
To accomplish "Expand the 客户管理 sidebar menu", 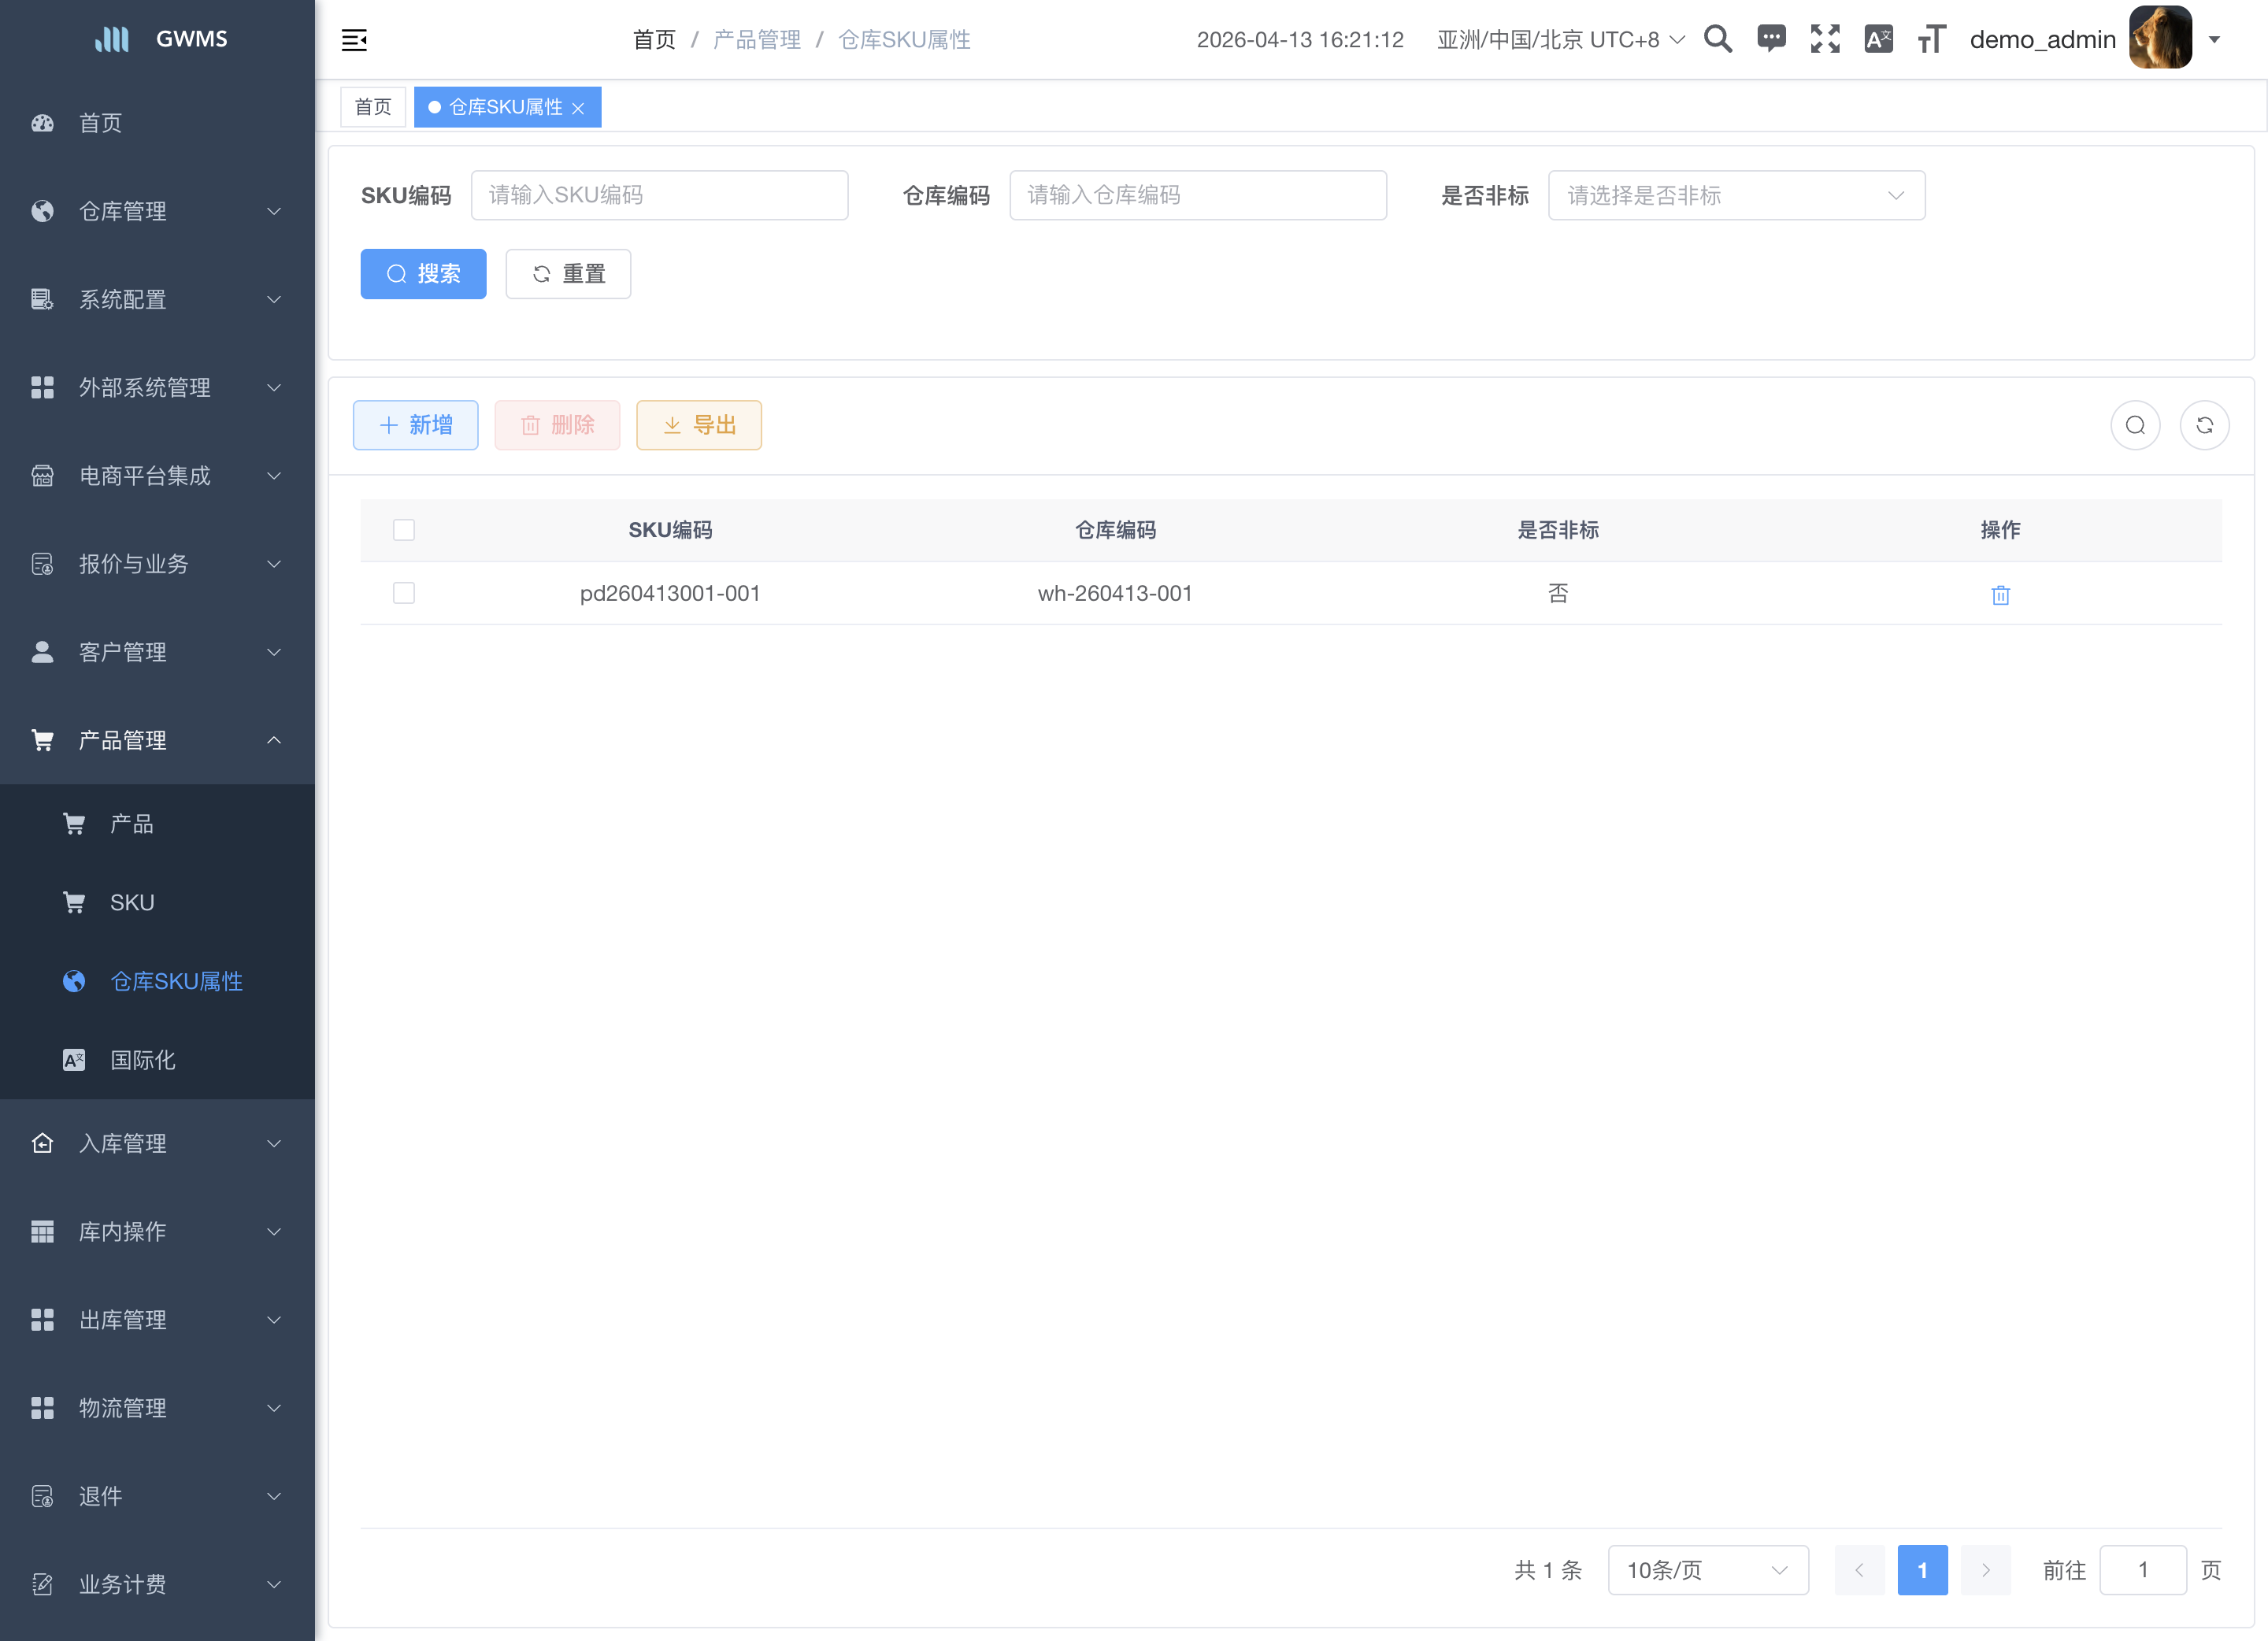I will coord(157,652).
